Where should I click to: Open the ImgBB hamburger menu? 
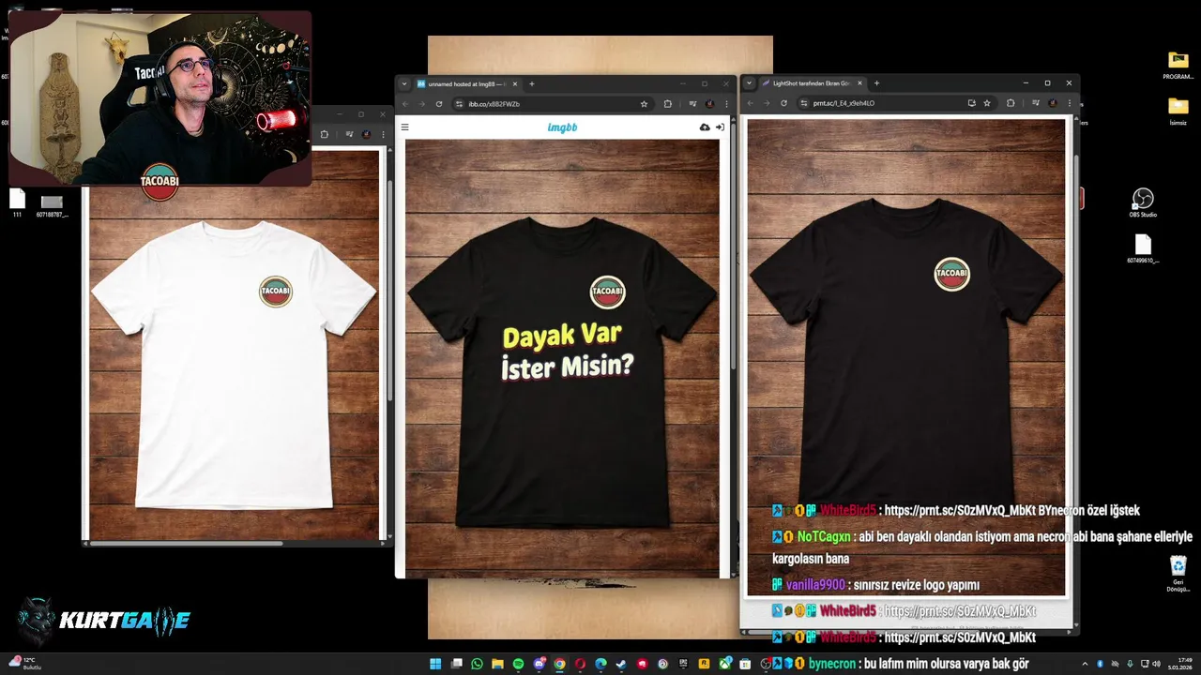click(405, 127)
